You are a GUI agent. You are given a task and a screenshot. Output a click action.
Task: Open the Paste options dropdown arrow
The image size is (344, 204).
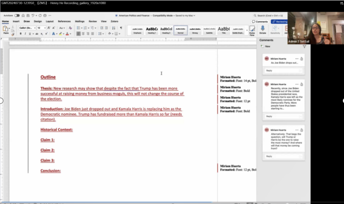pos(9,29)
